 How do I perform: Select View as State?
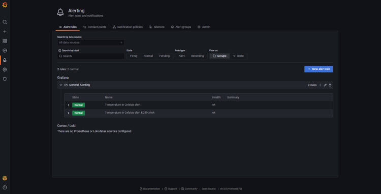click(238, 56)
